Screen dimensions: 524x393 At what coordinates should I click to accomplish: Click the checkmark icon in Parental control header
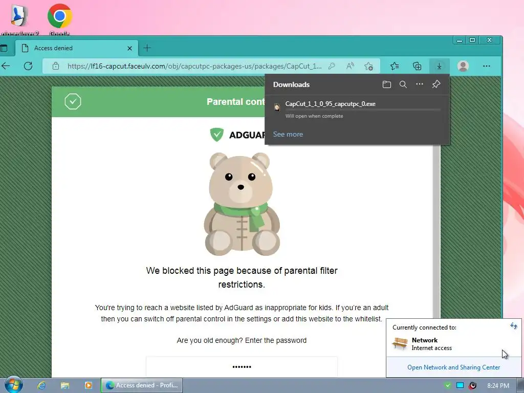coord(73,101)
